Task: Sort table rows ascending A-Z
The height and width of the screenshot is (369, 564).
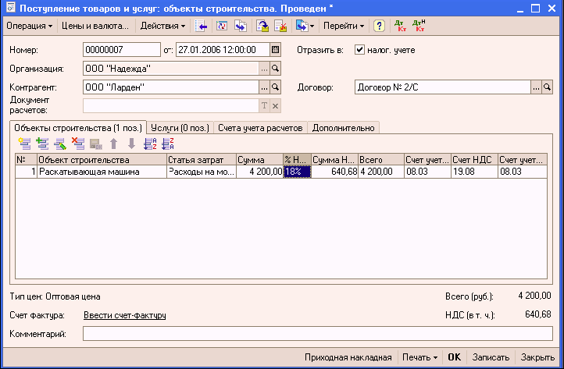Action: 150,144
